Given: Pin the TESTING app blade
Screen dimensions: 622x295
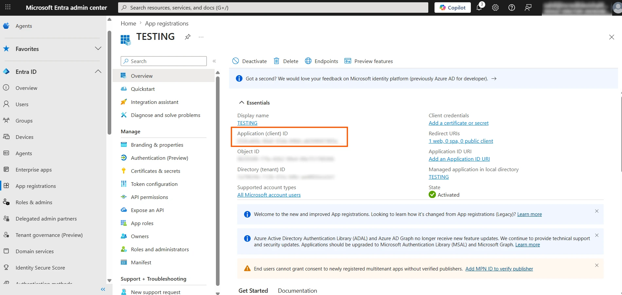Looking at the screenshot, I should (x=187, y=37).
